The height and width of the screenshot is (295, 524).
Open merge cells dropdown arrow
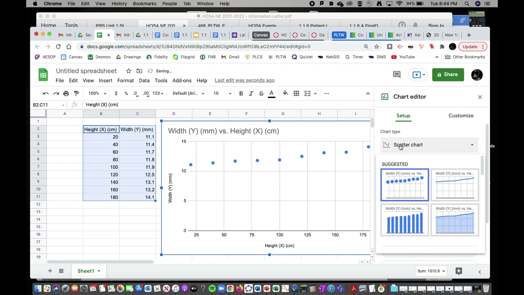315,93
